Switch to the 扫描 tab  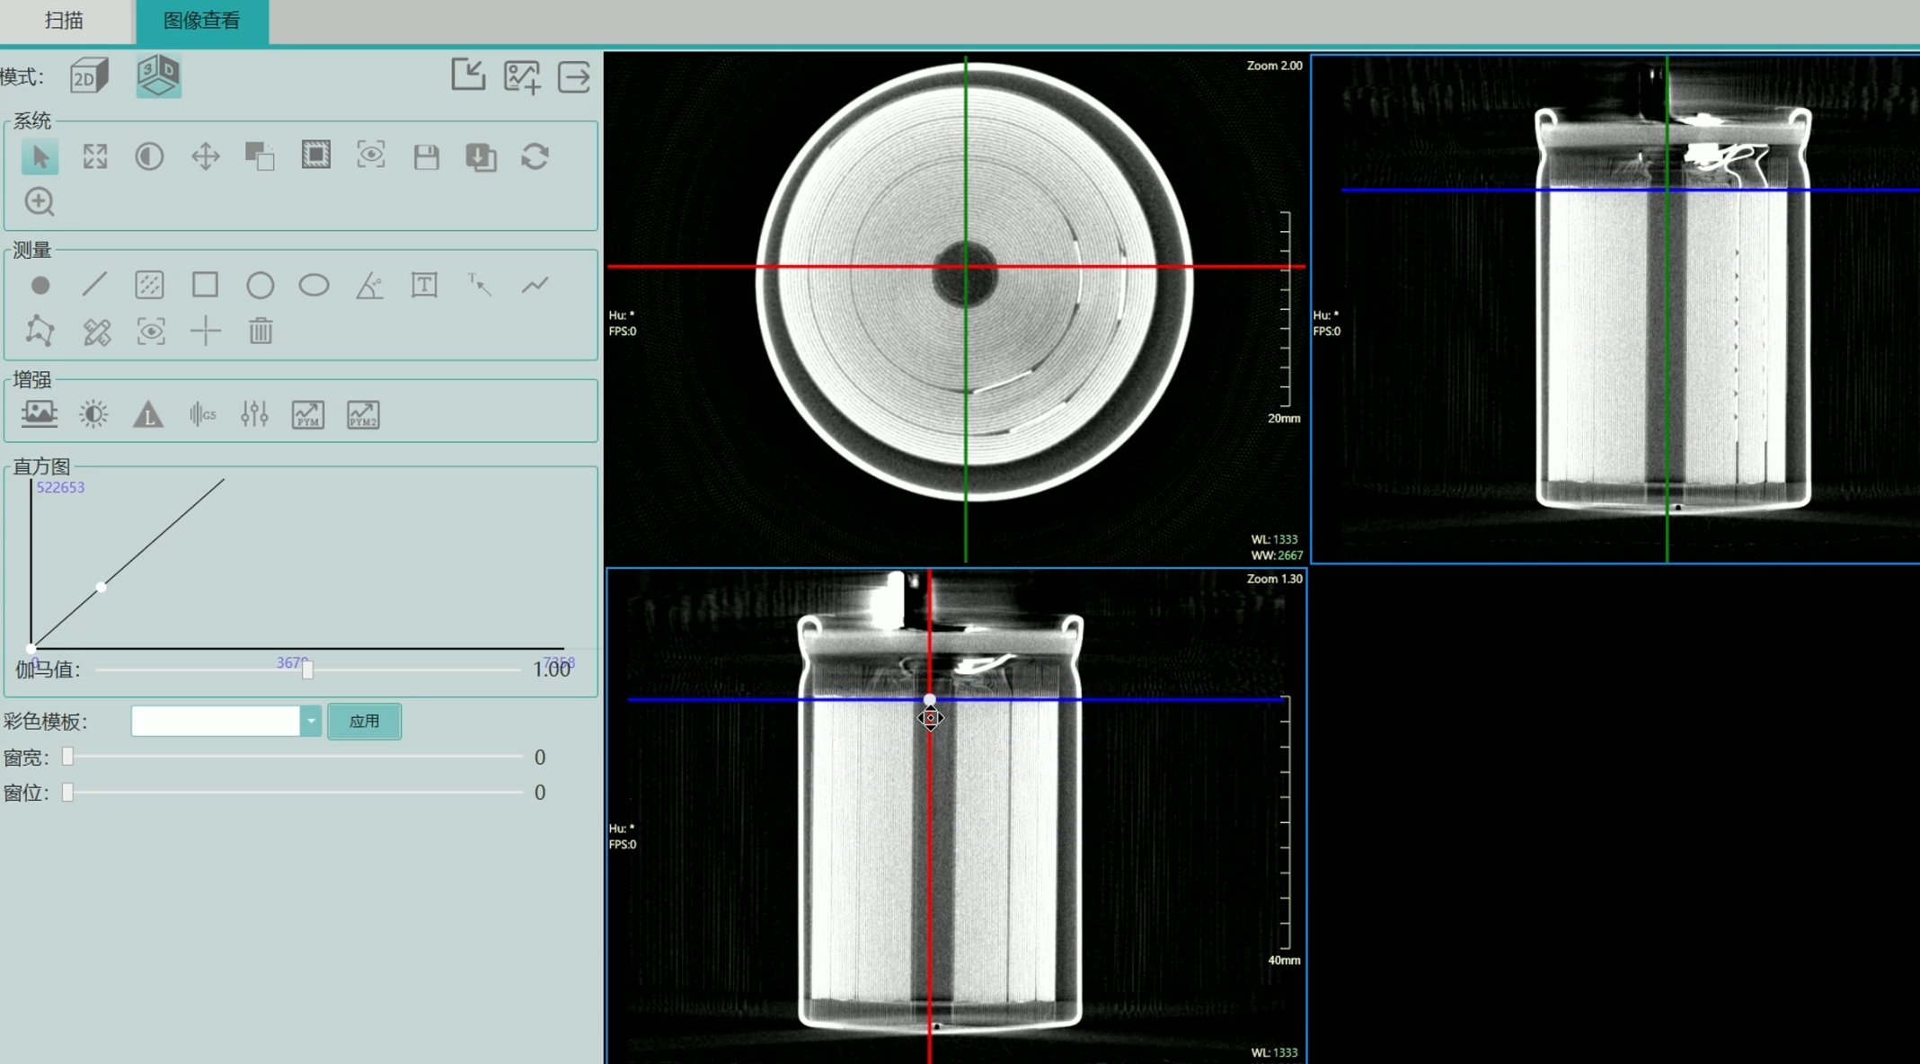pyautogui.click(x=65, y=21)
